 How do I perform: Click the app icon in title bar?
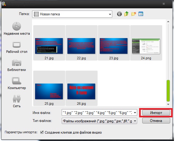[x=4, y=4]
